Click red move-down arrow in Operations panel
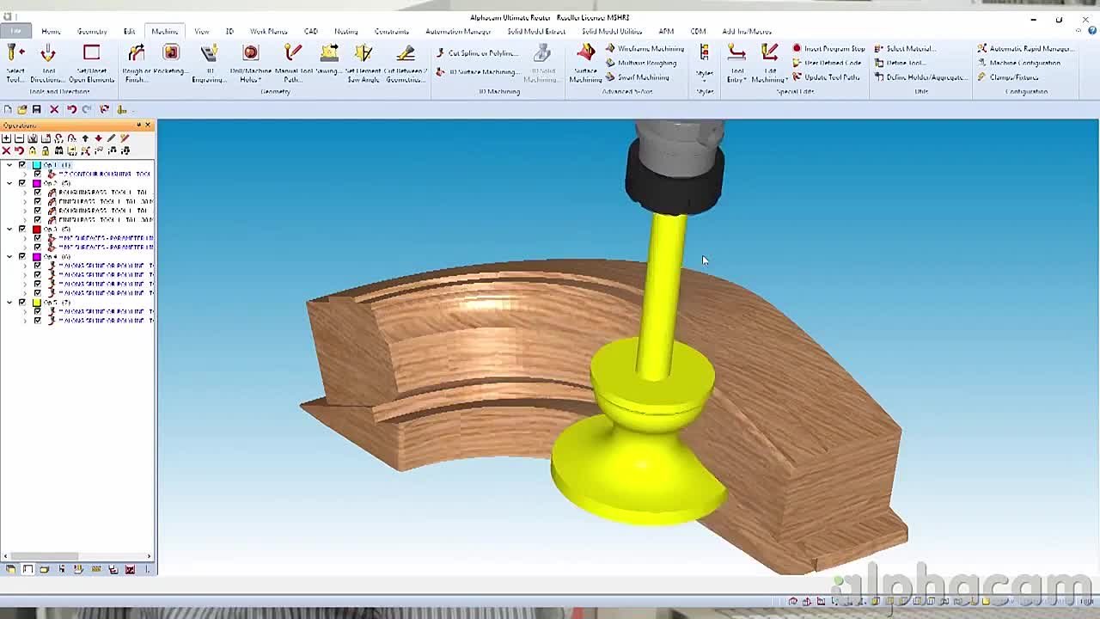This screenshot has width=1100, height=619. (x=98, y=138)
